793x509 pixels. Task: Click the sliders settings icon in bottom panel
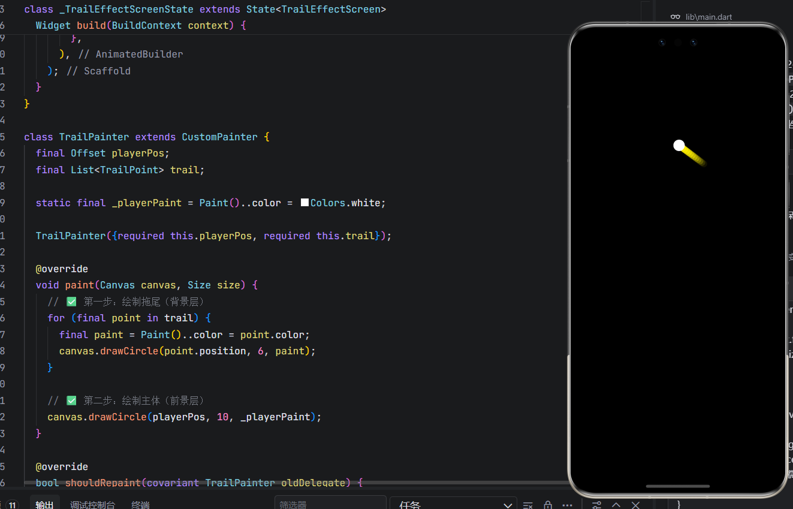[x=596, y=505]
